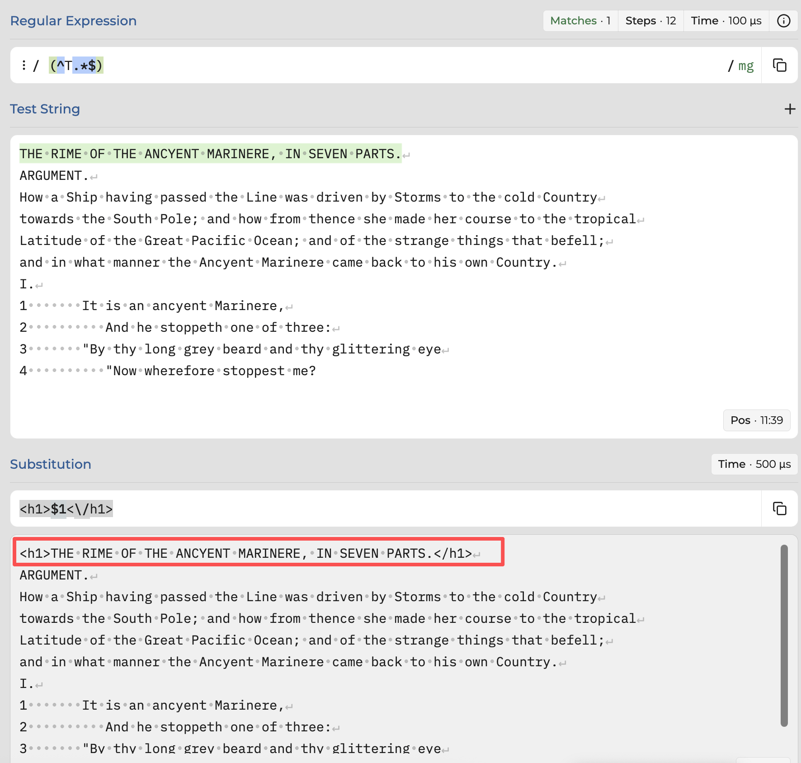Click the Time · 100 µs indicator
The image size is (801, 763).
[726, 21]
